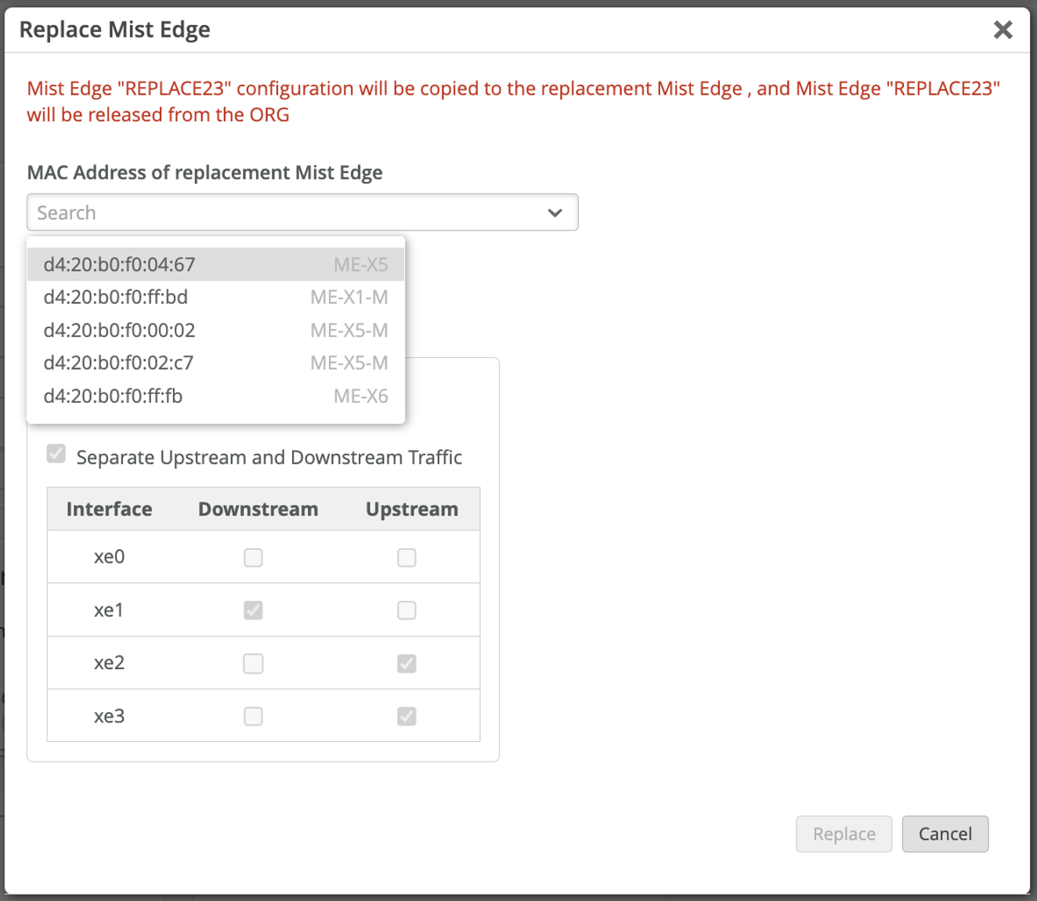The image size is (1037, 901).
Task: Uncheck Upstream checkbox for xe3
Action: point(406,716)
